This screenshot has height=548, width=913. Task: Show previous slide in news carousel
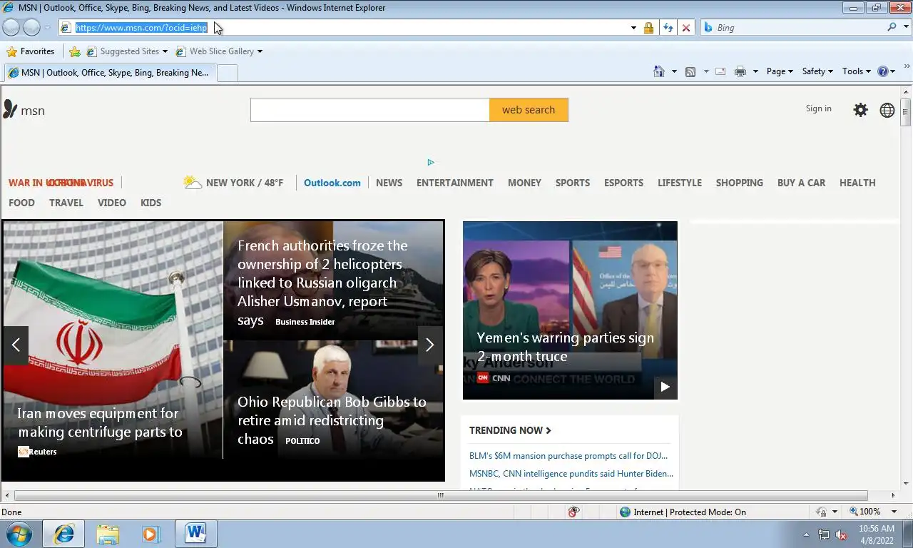16,345
